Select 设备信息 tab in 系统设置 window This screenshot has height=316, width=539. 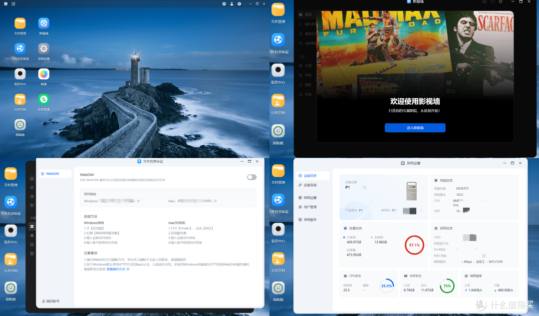pyautogui.click(x=313, y=176)
